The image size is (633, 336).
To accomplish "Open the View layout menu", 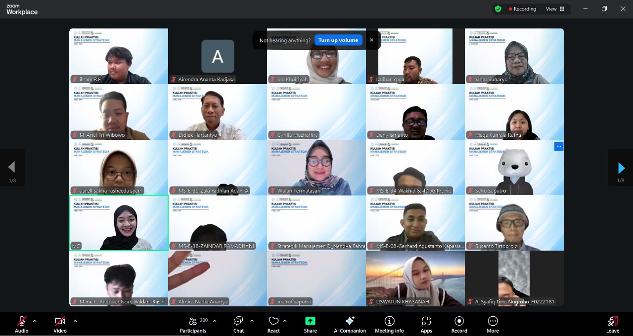I will pos(554,9).
